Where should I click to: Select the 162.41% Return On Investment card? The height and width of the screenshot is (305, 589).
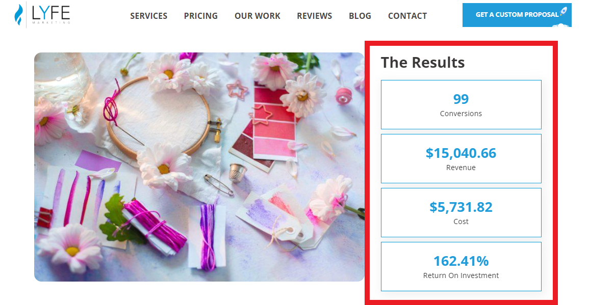tap(461, 267)
